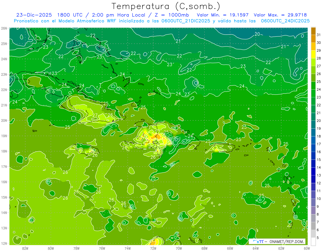Click the 66W longitude axis label

tap(230, 248)
